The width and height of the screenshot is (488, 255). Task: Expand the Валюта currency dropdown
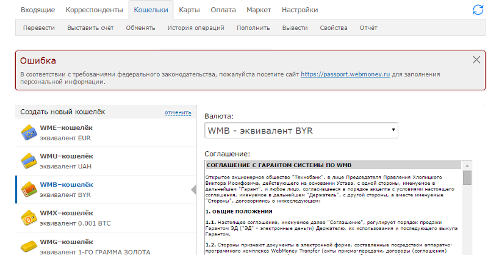[x=301, y=131]
